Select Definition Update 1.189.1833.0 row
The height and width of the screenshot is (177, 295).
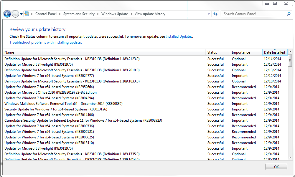[145, 81]
